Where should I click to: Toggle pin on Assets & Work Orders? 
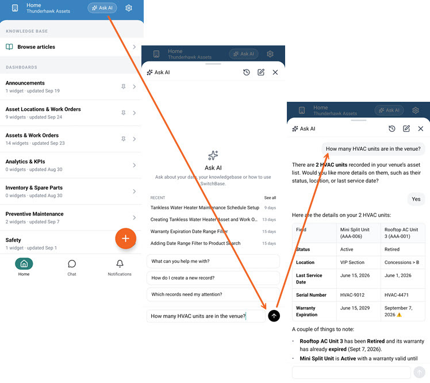[124, 139]
